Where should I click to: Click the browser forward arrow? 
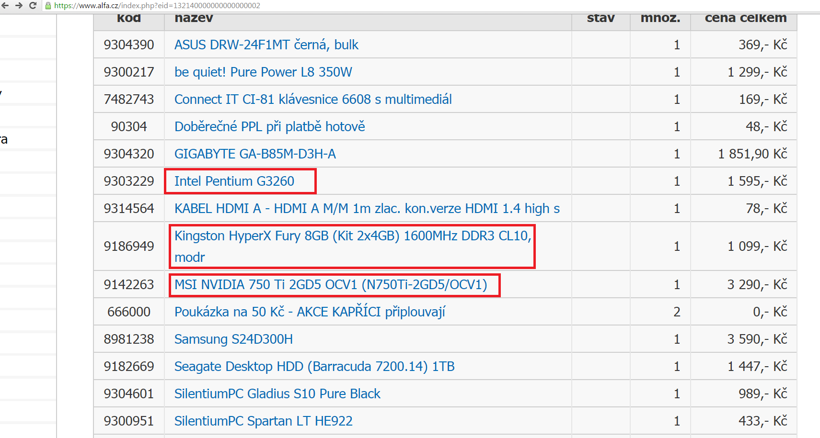point(19,6)
